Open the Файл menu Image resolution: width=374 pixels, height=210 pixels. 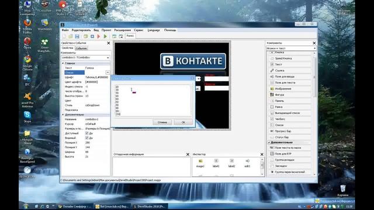pyautogui.click(x=65, y=30)
